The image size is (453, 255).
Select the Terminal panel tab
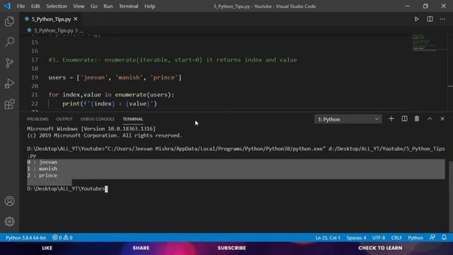132,119
